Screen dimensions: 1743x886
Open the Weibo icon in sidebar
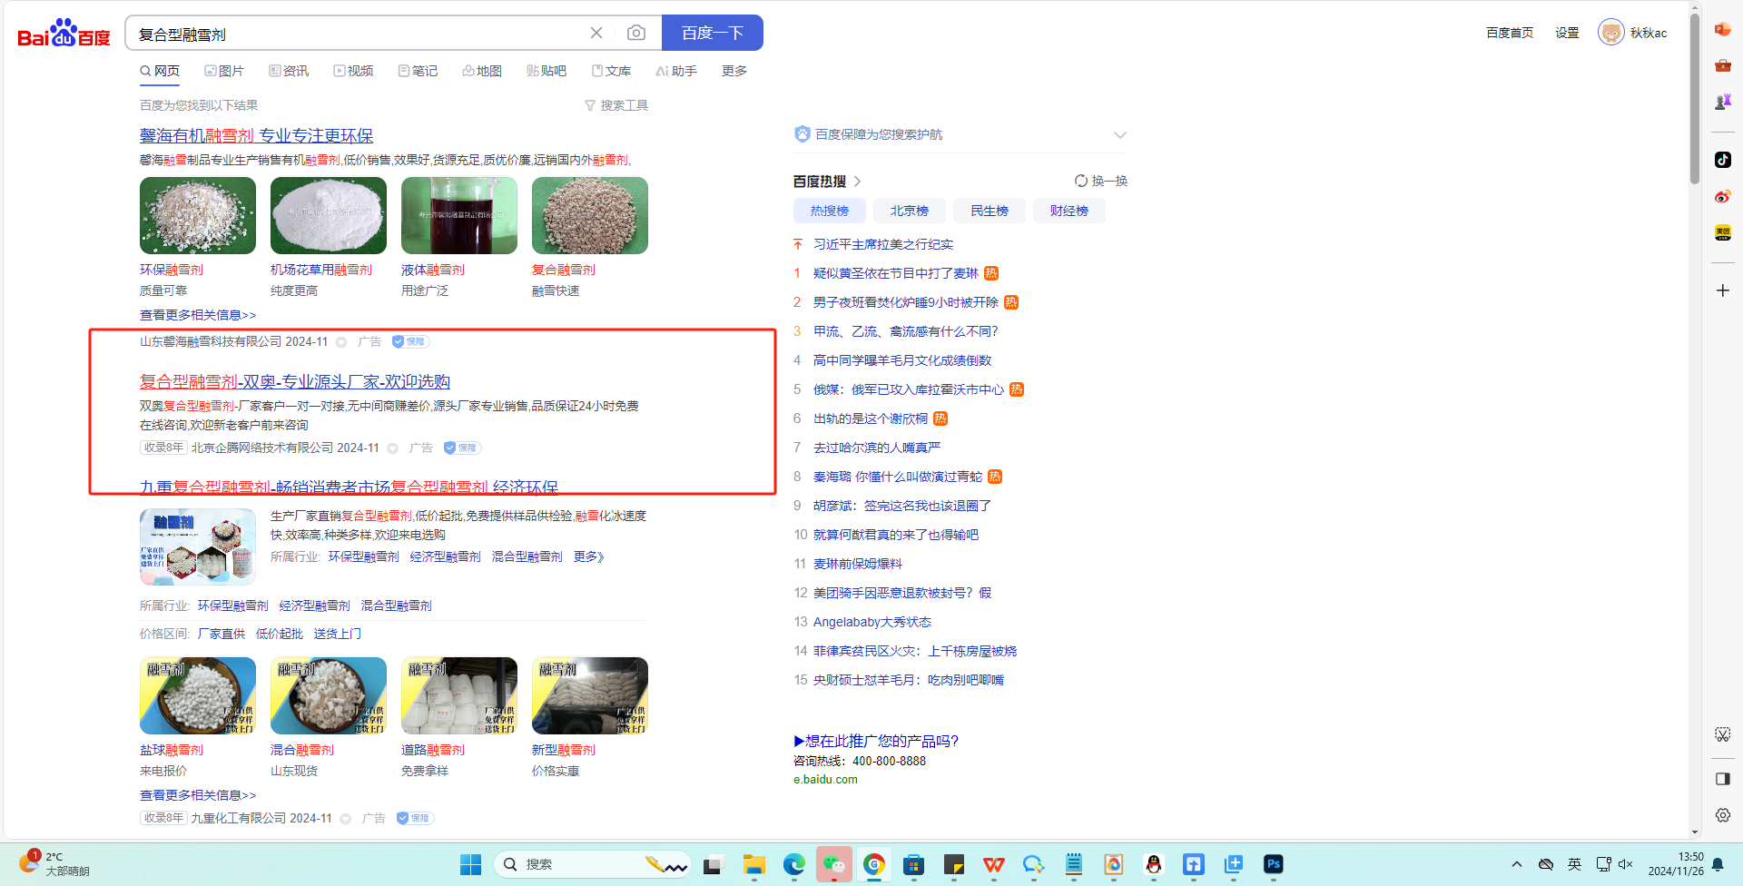coord(1722,197)
